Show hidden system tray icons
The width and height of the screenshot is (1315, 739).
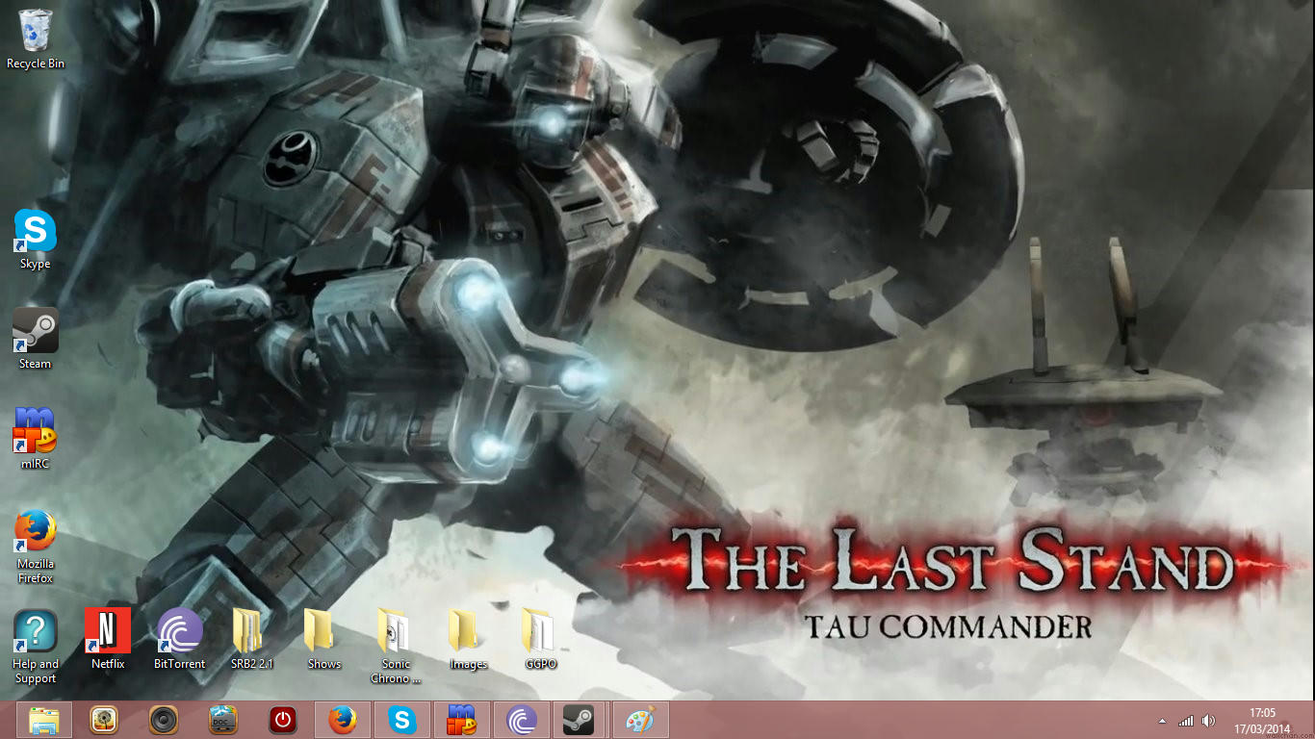[x=1162, y=721]
